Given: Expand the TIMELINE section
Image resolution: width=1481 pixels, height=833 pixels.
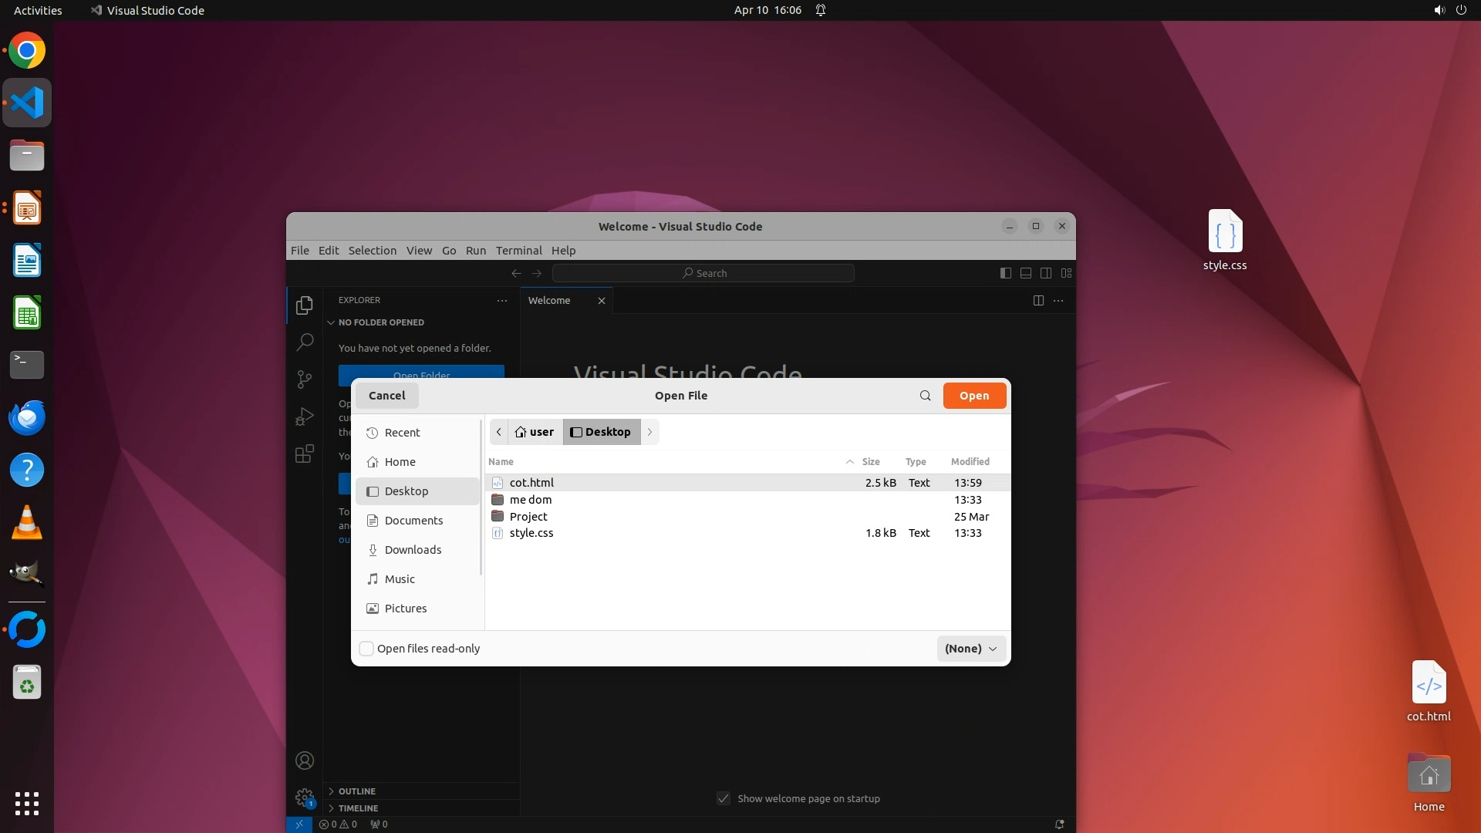Looking at the screenshot, I should (358, 808).
